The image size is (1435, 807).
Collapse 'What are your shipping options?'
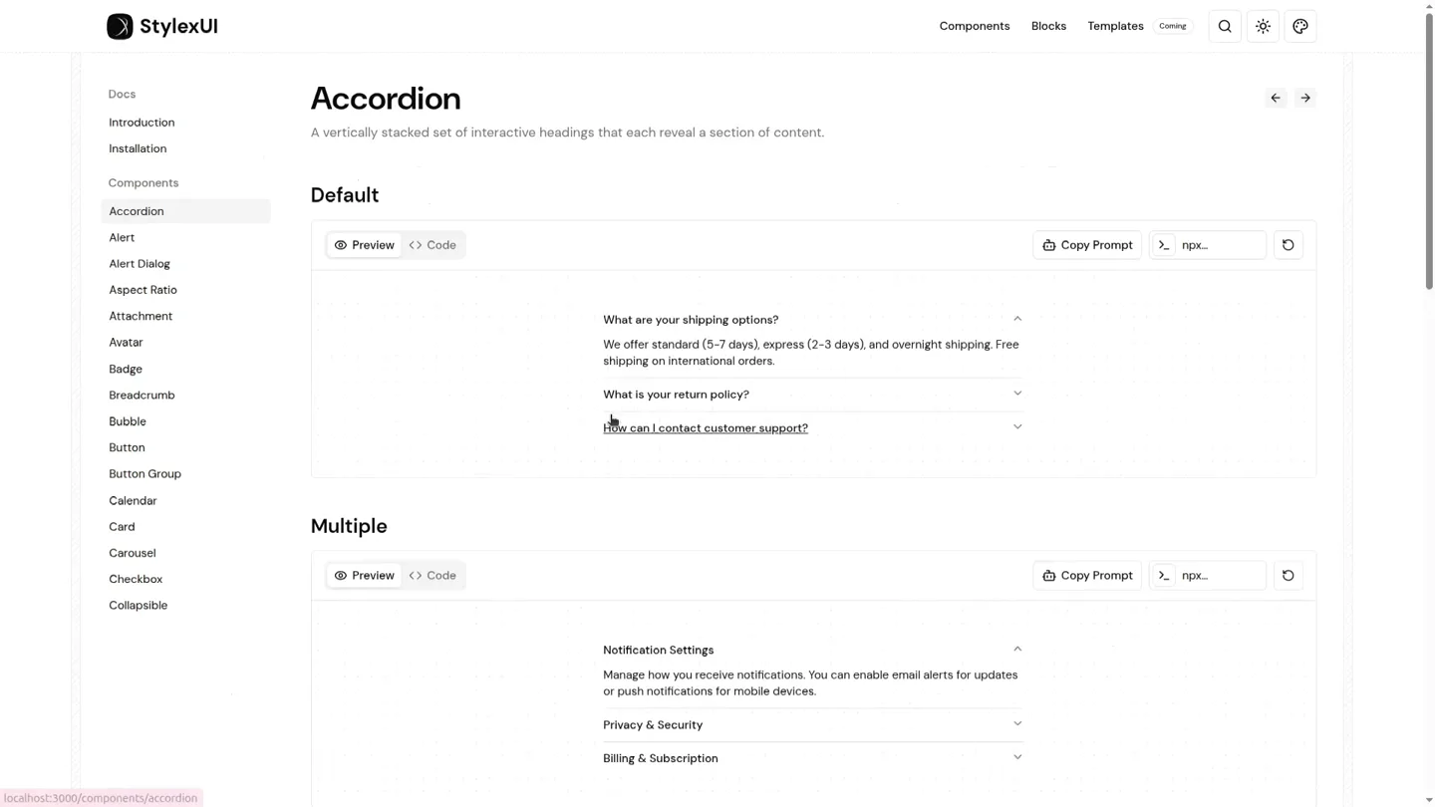click(x=813, y=320)
